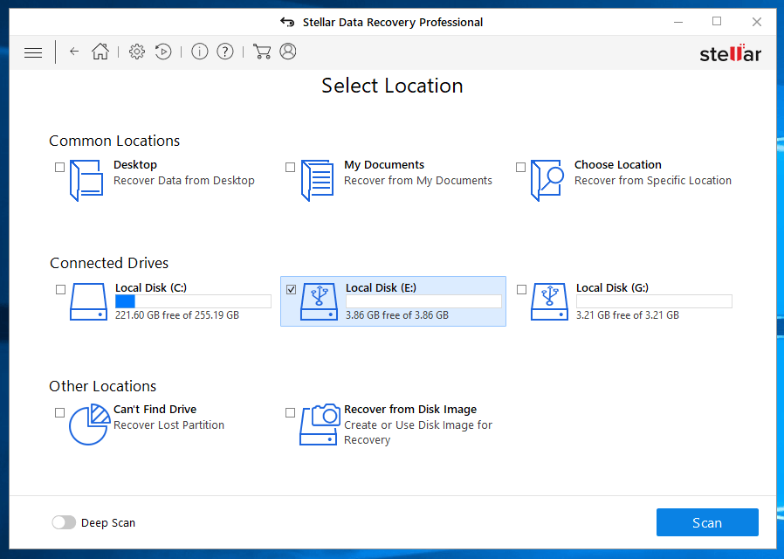Enable the Deep Scan toggle
This screenshot has width=784, height=559.
(64, 522)
